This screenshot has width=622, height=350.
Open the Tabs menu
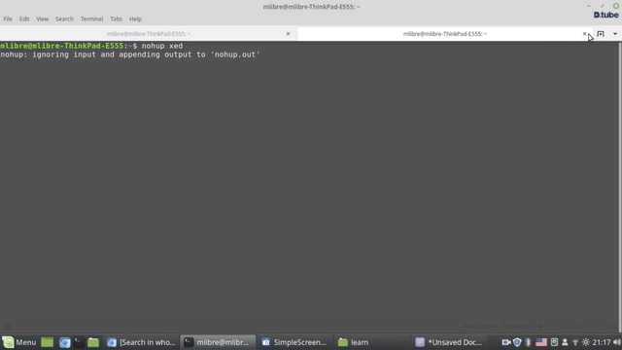tap(116, 18)
